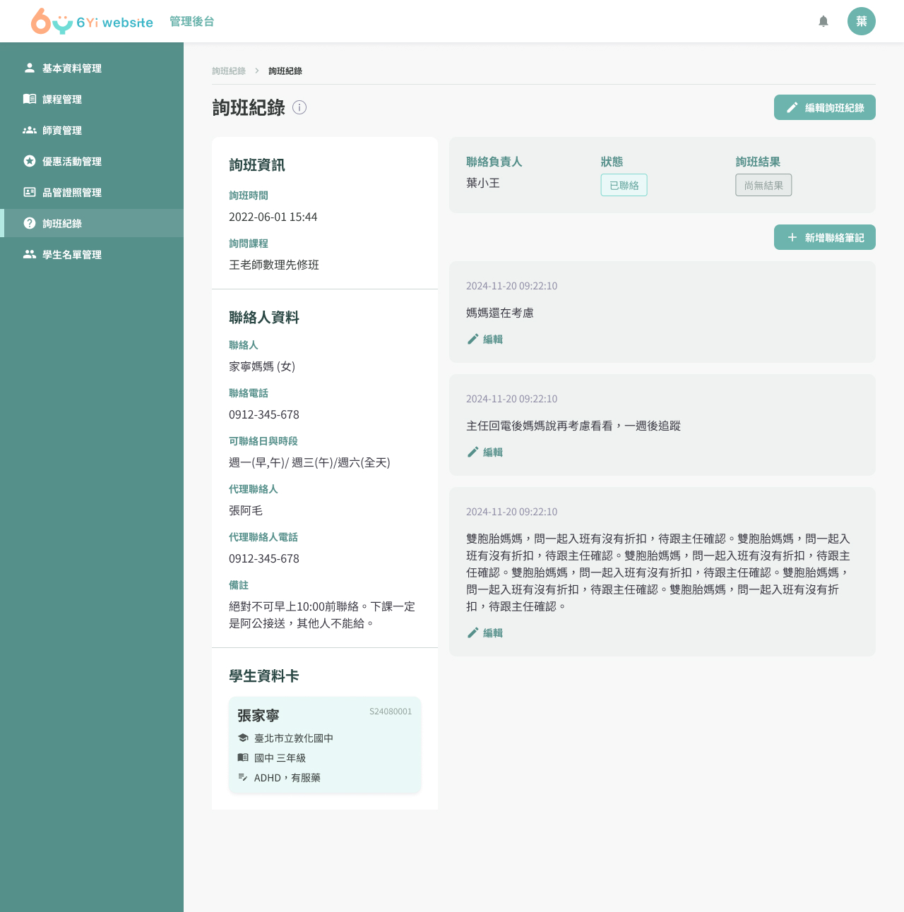Click 編輯 under 主任回電後 note

pyautogui.click(x=485, y=452)
